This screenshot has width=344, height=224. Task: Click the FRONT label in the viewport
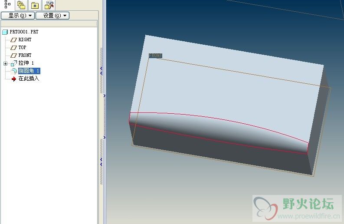coord(156,56)
